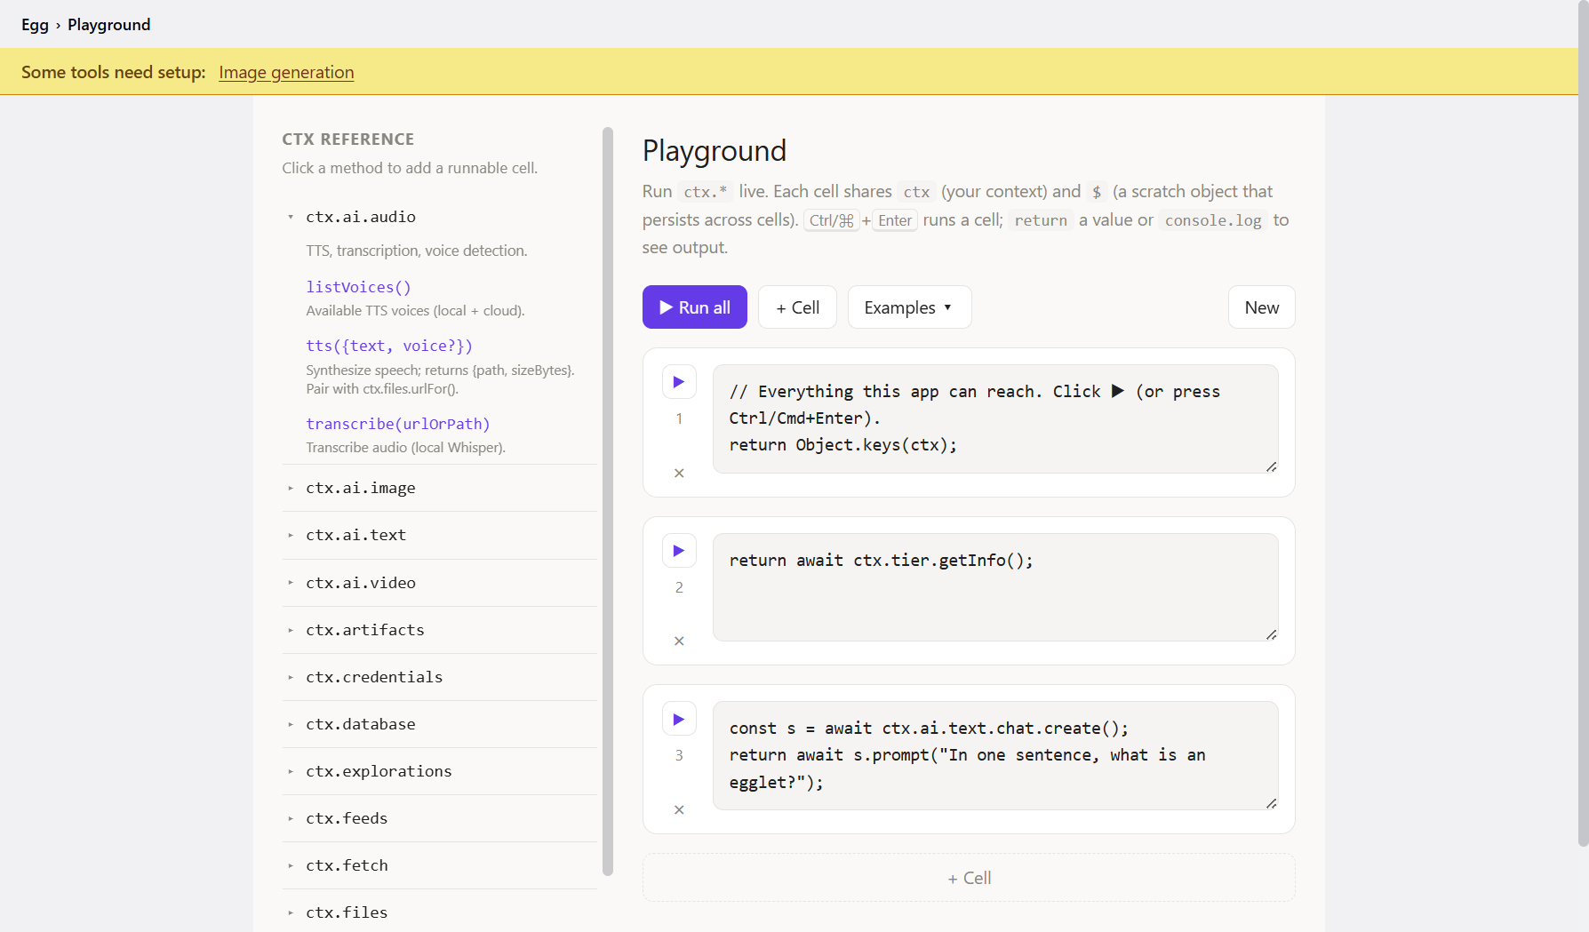Delete cell 2 with its X icon
Screen dimensions: 1589x932
[x=679, y=641]
